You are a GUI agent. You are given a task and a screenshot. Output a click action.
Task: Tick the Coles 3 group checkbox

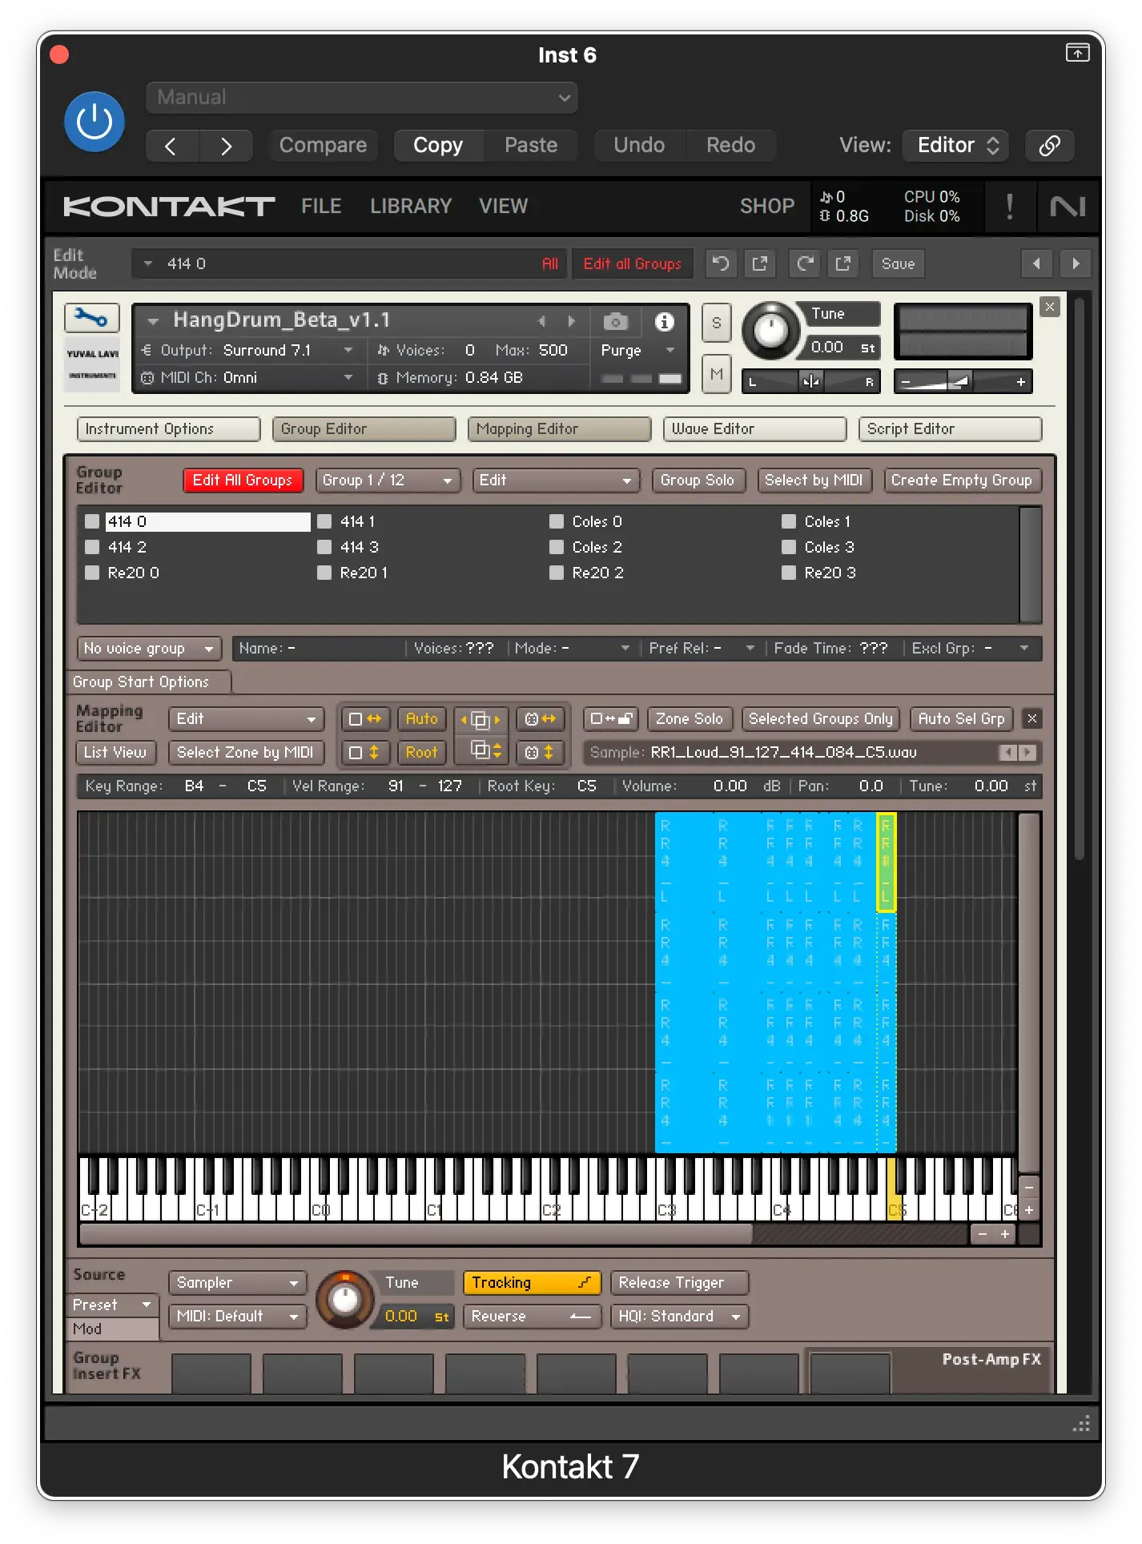[789, 548]
